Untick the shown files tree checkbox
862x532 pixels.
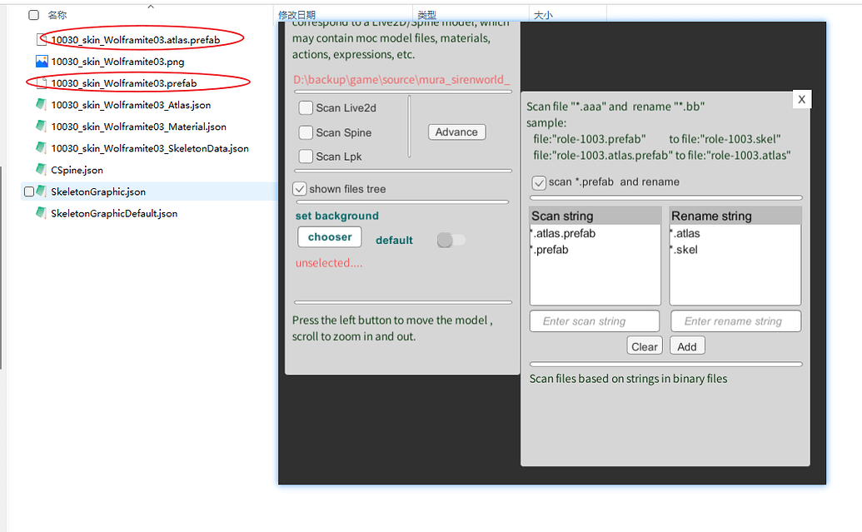coord(300,189)
